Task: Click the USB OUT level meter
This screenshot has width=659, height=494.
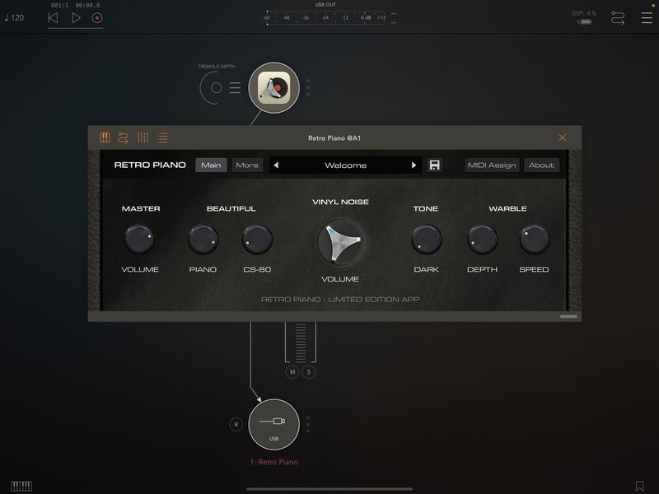Action: (x=329, y=18)
